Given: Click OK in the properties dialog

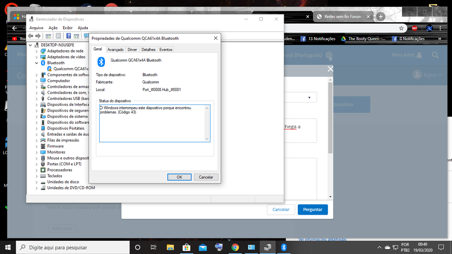Looking at the screenshot, I should click(x=179, y=177).
